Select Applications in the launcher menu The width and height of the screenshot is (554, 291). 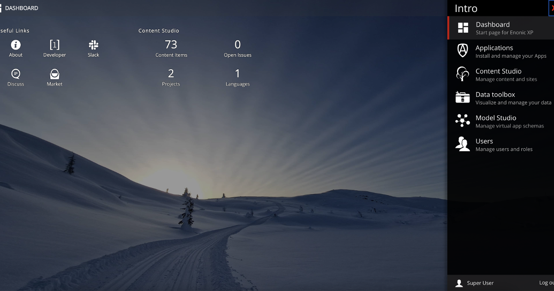coord(500,51)
